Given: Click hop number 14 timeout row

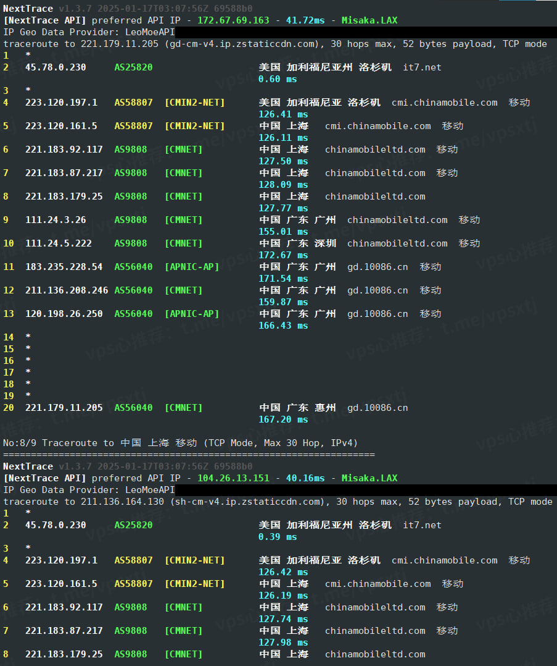Looking at the screenshot, I should tap(17, 337).
